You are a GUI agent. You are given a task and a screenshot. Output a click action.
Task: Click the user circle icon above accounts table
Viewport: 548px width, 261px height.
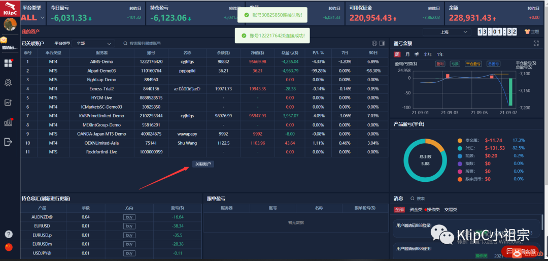coord(374,43)
